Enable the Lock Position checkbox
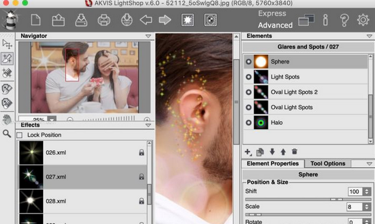This screenshot has height=224, width=375. tap(20, 135)
